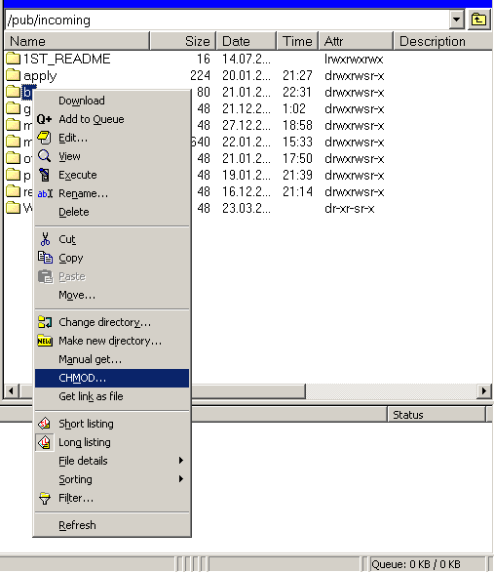
Task: Open the /pub/incoming path dropdown
Action: coord(457,20)
